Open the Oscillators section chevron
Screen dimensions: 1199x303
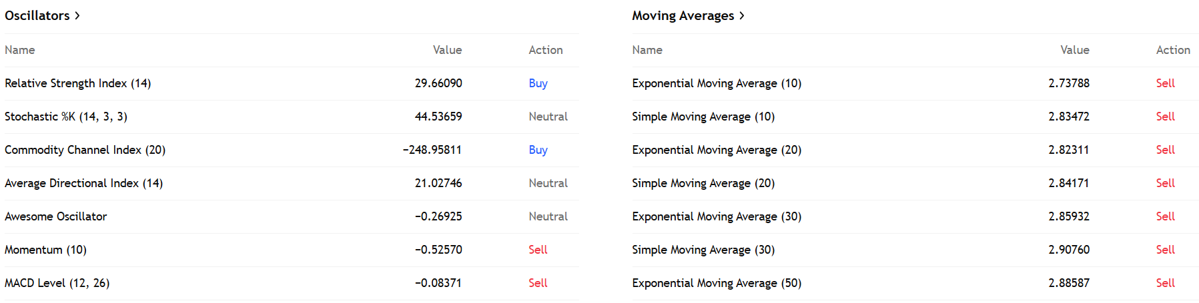tap(77, 16)
